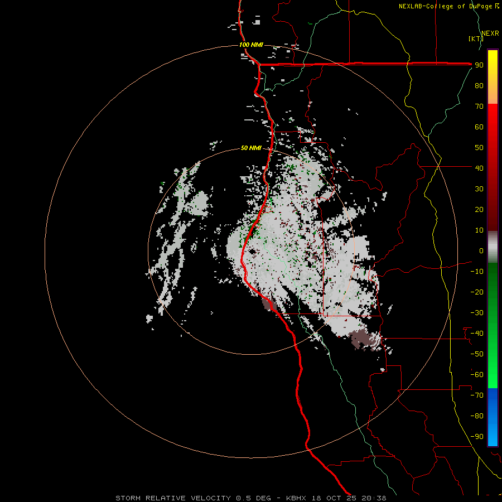502x502 pixels.
Task: Pick the -50 tick label on the legend
Action: coord(477,354)
